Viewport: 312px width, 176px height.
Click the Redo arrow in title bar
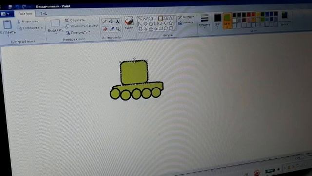tap(24, 7)
